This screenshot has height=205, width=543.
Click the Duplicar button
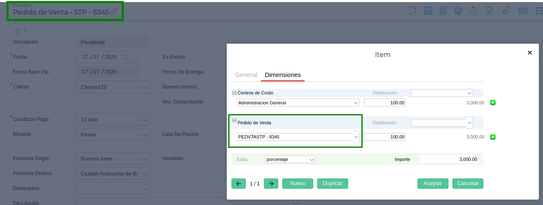pyautogui.click(x=332, y=183)
